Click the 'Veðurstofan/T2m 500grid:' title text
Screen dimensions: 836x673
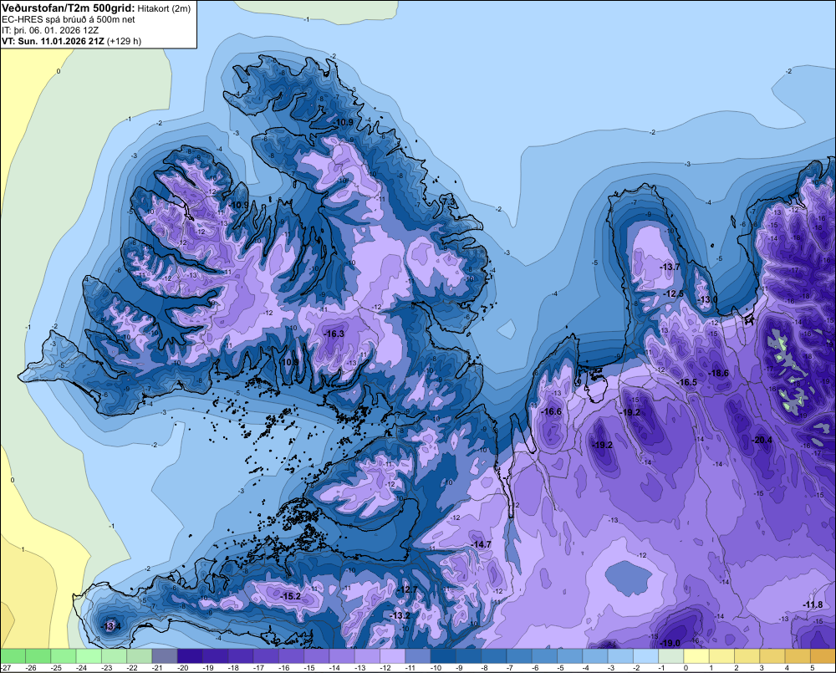coord(69,8)
